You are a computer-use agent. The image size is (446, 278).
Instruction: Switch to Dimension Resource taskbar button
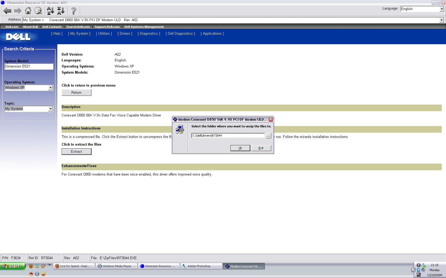(x=159, y=266)
